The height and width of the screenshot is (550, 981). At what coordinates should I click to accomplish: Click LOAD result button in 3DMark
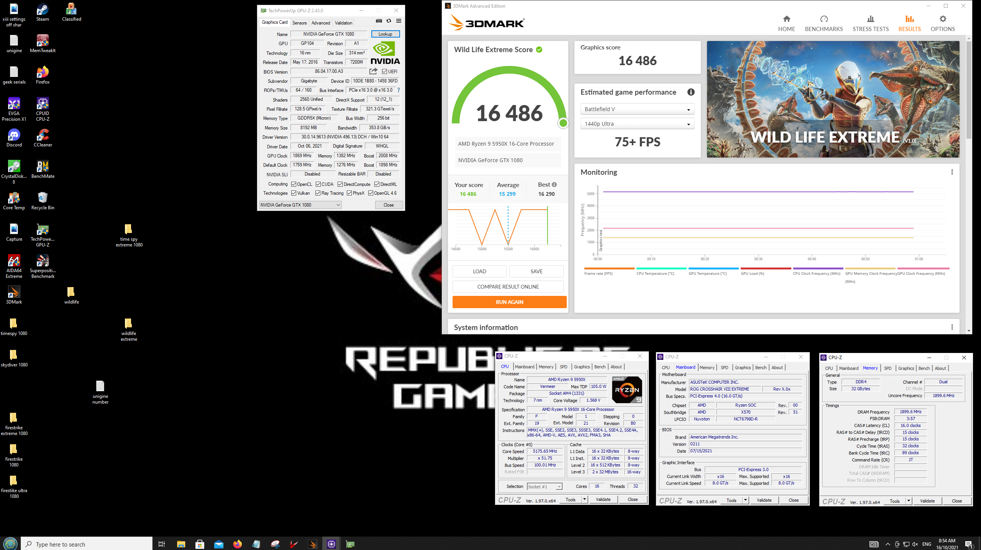pos(479,271)
